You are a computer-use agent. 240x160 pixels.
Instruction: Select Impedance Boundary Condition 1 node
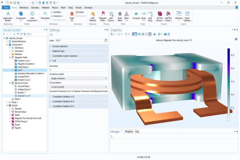[31, 73]
